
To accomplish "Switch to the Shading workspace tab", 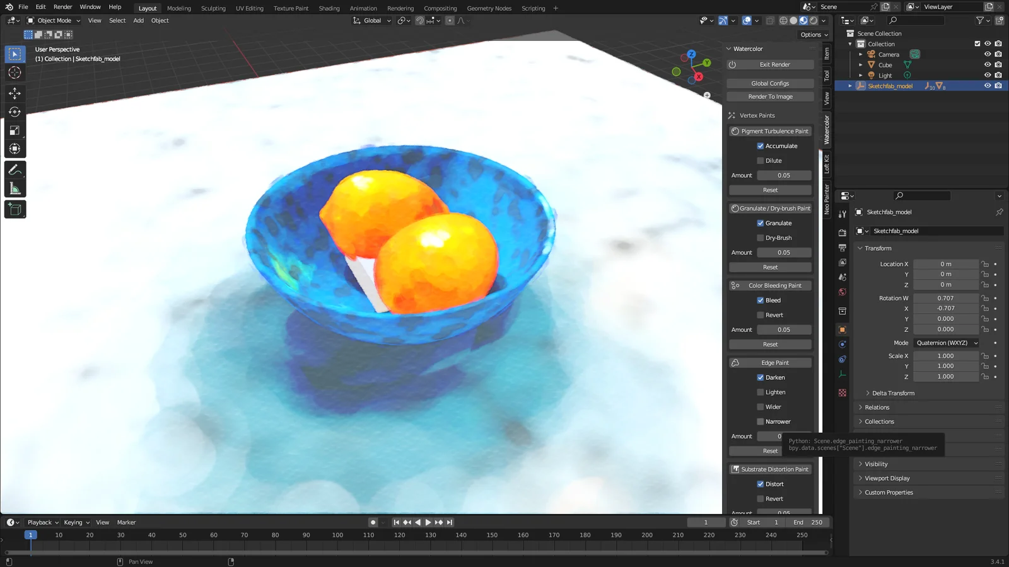I will click(x=329, y=8).
